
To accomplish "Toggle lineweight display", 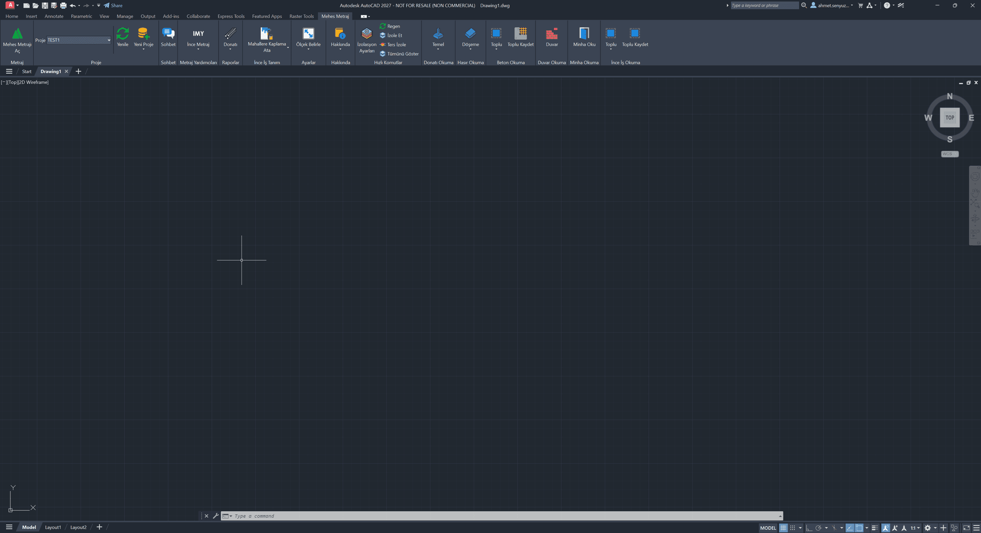I will (x=875, y=528).
